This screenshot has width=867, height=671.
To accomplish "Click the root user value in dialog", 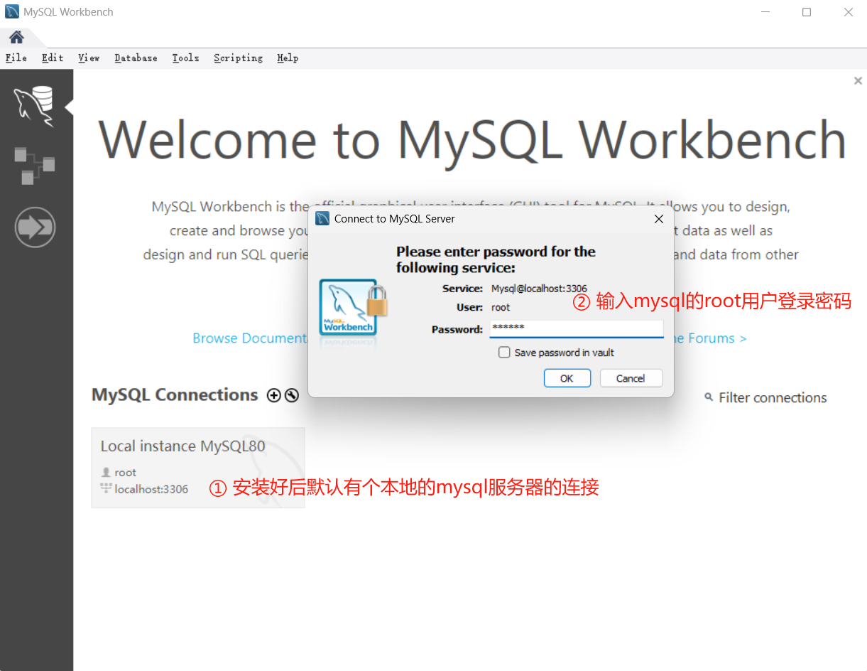I will coord(501,308).
